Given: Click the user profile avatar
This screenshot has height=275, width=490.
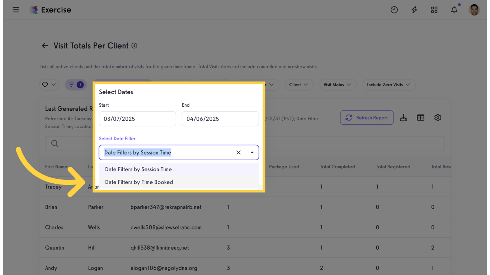Looking at the screenshot, I should click(x=474, y=10).
